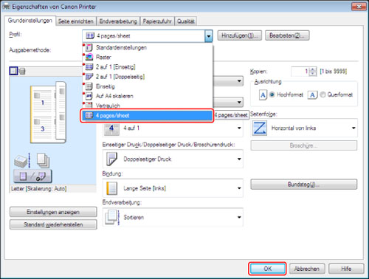
Task: Click the 2 auf 1 [Einseitig] profile icon
Action: click(x=89, y=67)
